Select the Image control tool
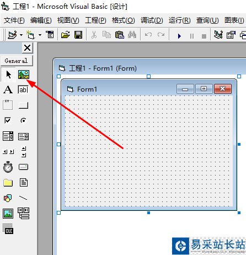246x255 pixels. pos(8,214)
